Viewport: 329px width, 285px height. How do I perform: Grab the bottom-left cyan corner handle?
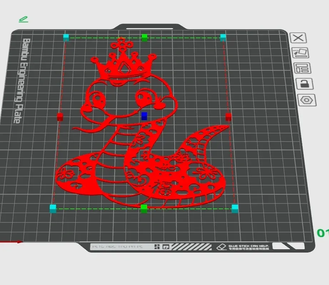click(53, 208)
